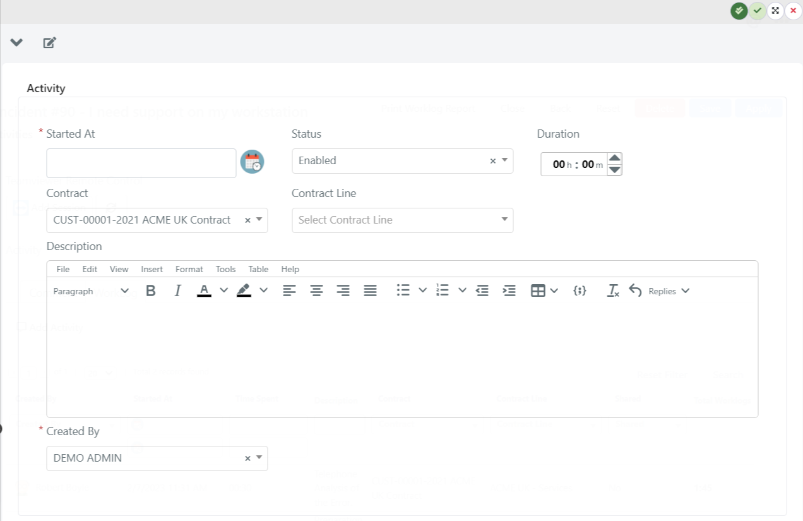The width and height of the screenshot is (803, 521).
Task: Decrease duration with the down arrow
Action: 615,170
